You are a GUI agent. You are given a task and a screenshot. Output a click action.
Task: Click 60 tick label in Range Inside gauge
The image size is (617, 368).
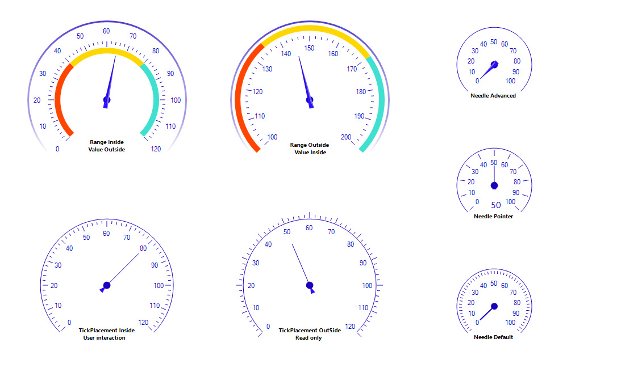click(106, 31)
